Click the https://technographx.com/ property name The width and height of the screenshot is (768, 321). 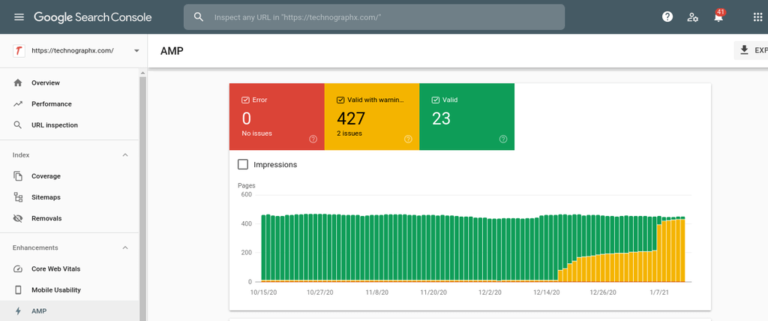tap(73, 50)
